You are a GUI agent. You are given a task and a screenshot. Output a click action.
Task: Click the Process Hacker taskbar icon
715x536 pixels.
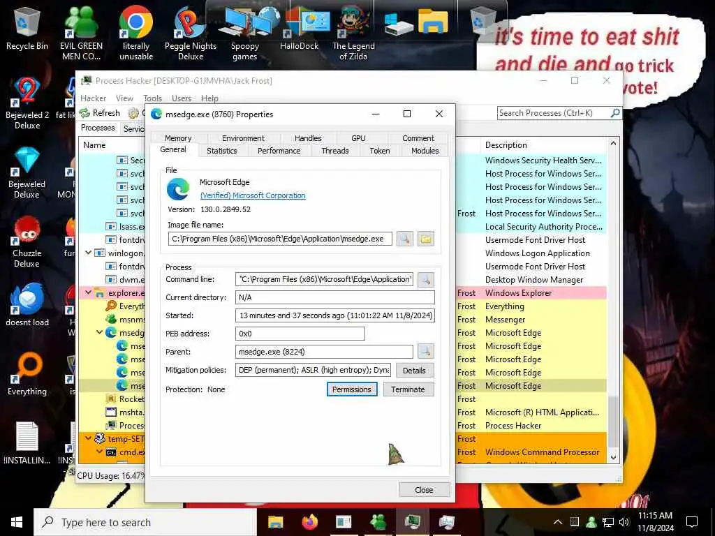point(412,522)
